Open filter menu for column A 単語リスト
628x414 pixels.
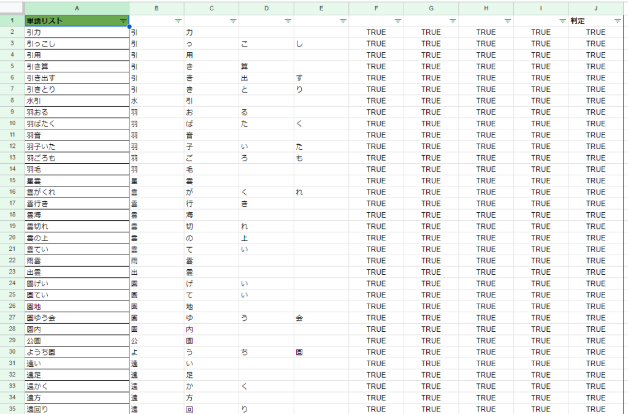(123, 21)
